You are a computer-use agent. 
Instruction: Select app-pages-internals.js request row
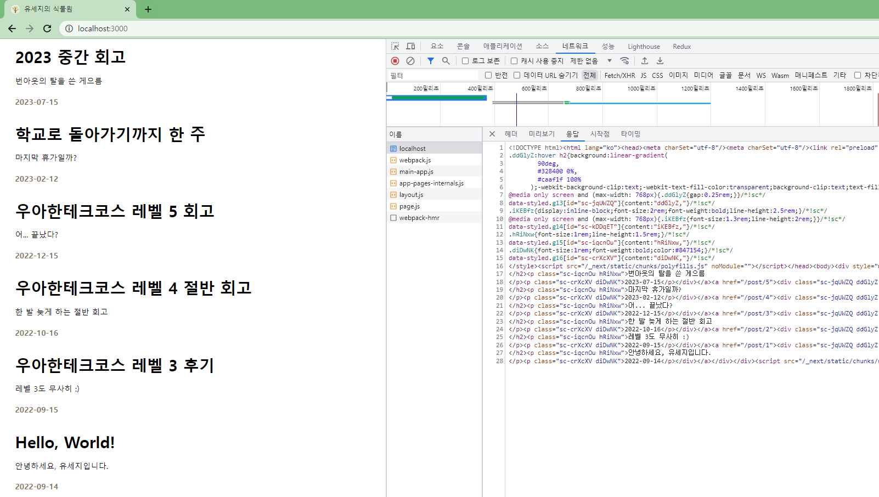tap(435, 183)
